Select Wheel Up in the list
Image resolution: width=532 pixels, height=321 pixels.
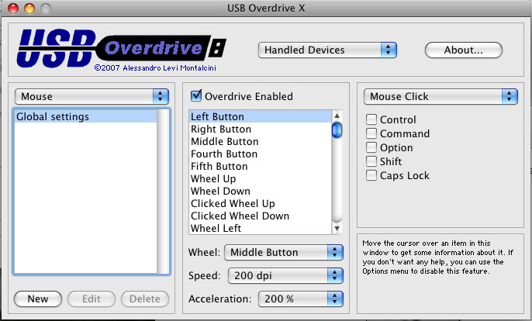(x=260, y=178)
